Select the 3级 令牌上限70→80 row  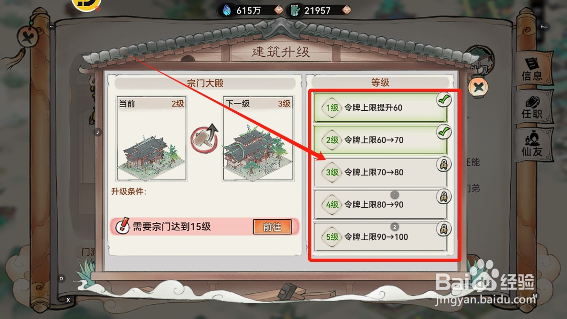tap(380, 172)
